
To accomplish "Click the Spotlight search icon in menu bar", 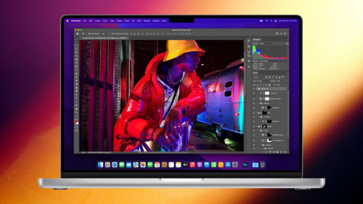I will [x=271, y=21].
